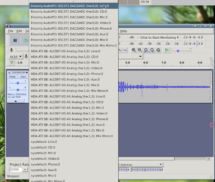Click the Pause transport button
Viewport: 215px width, 182px height.
[x=15, y=40]
